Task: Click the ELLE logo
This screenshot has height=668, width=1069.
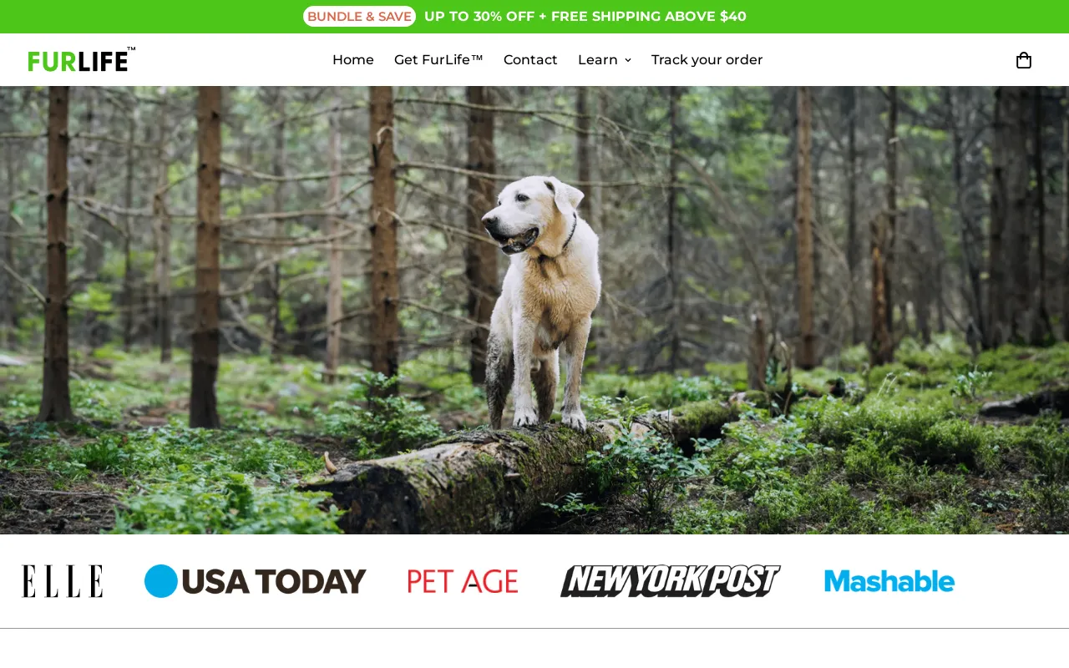Action: [62, 581]
